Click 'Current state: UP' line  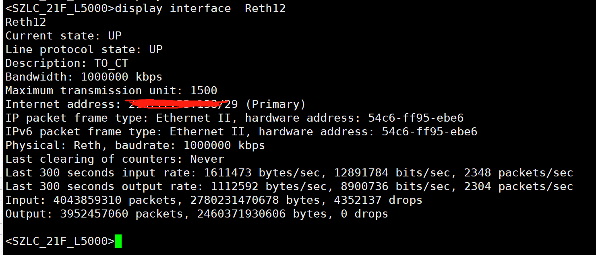pos(63,36)
